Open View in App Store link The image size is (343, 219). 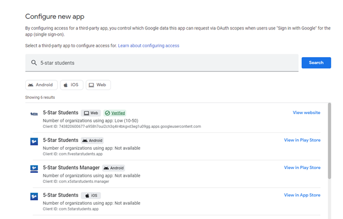pos(302,195)
